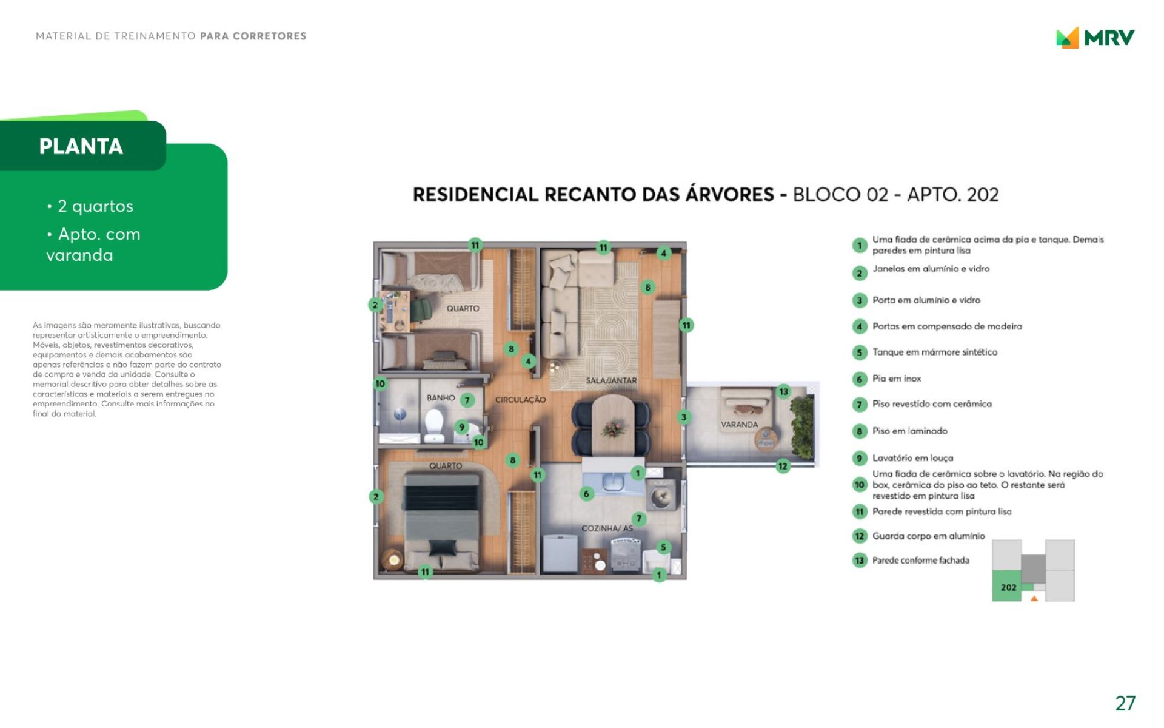This screenshot has width=1164, height=728.
Task: Click the page number 27
Action: tap(1125, 703)
